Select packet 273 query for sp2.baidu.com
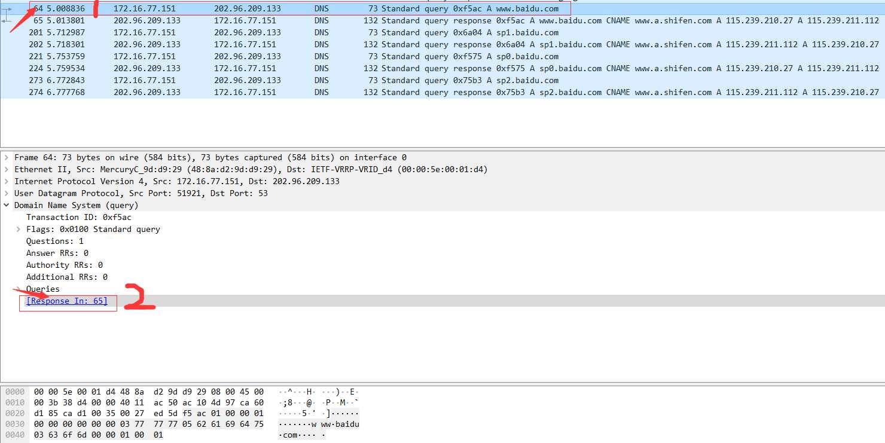Viewport: 885px width, 443px height. point(443,80)
